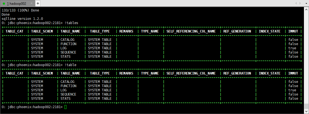The height and width of the screenshot is (114, 309).
Task: Click the terminal scrollbar up arrow
Action: pyautogui.click(x=306, y=9)
